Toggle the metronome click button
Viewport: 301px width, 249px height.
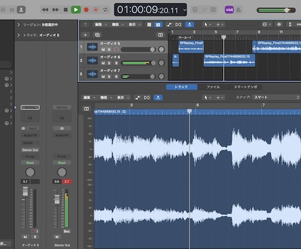point(238,10)
